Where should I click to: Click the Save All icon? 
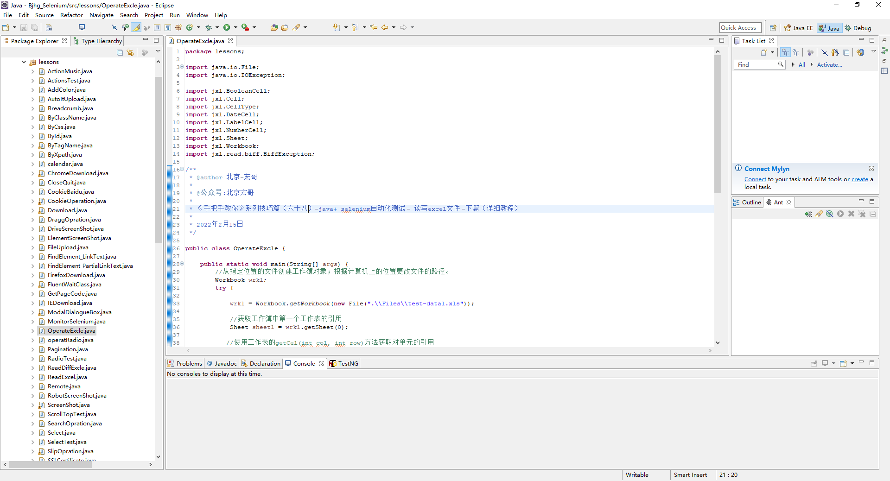tap(34, 27)
